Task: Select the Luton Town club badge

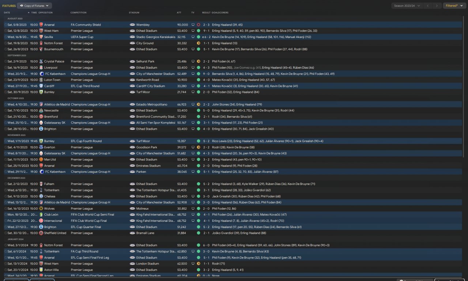Action: tap(41, 80)
